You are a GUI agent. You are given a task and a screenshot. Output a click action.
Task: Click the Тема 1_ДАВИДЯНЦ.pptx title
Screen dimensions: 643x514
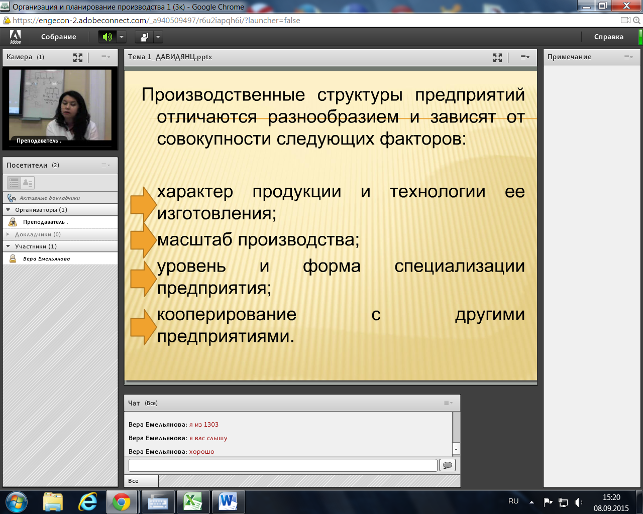click(x=170, y=57)
